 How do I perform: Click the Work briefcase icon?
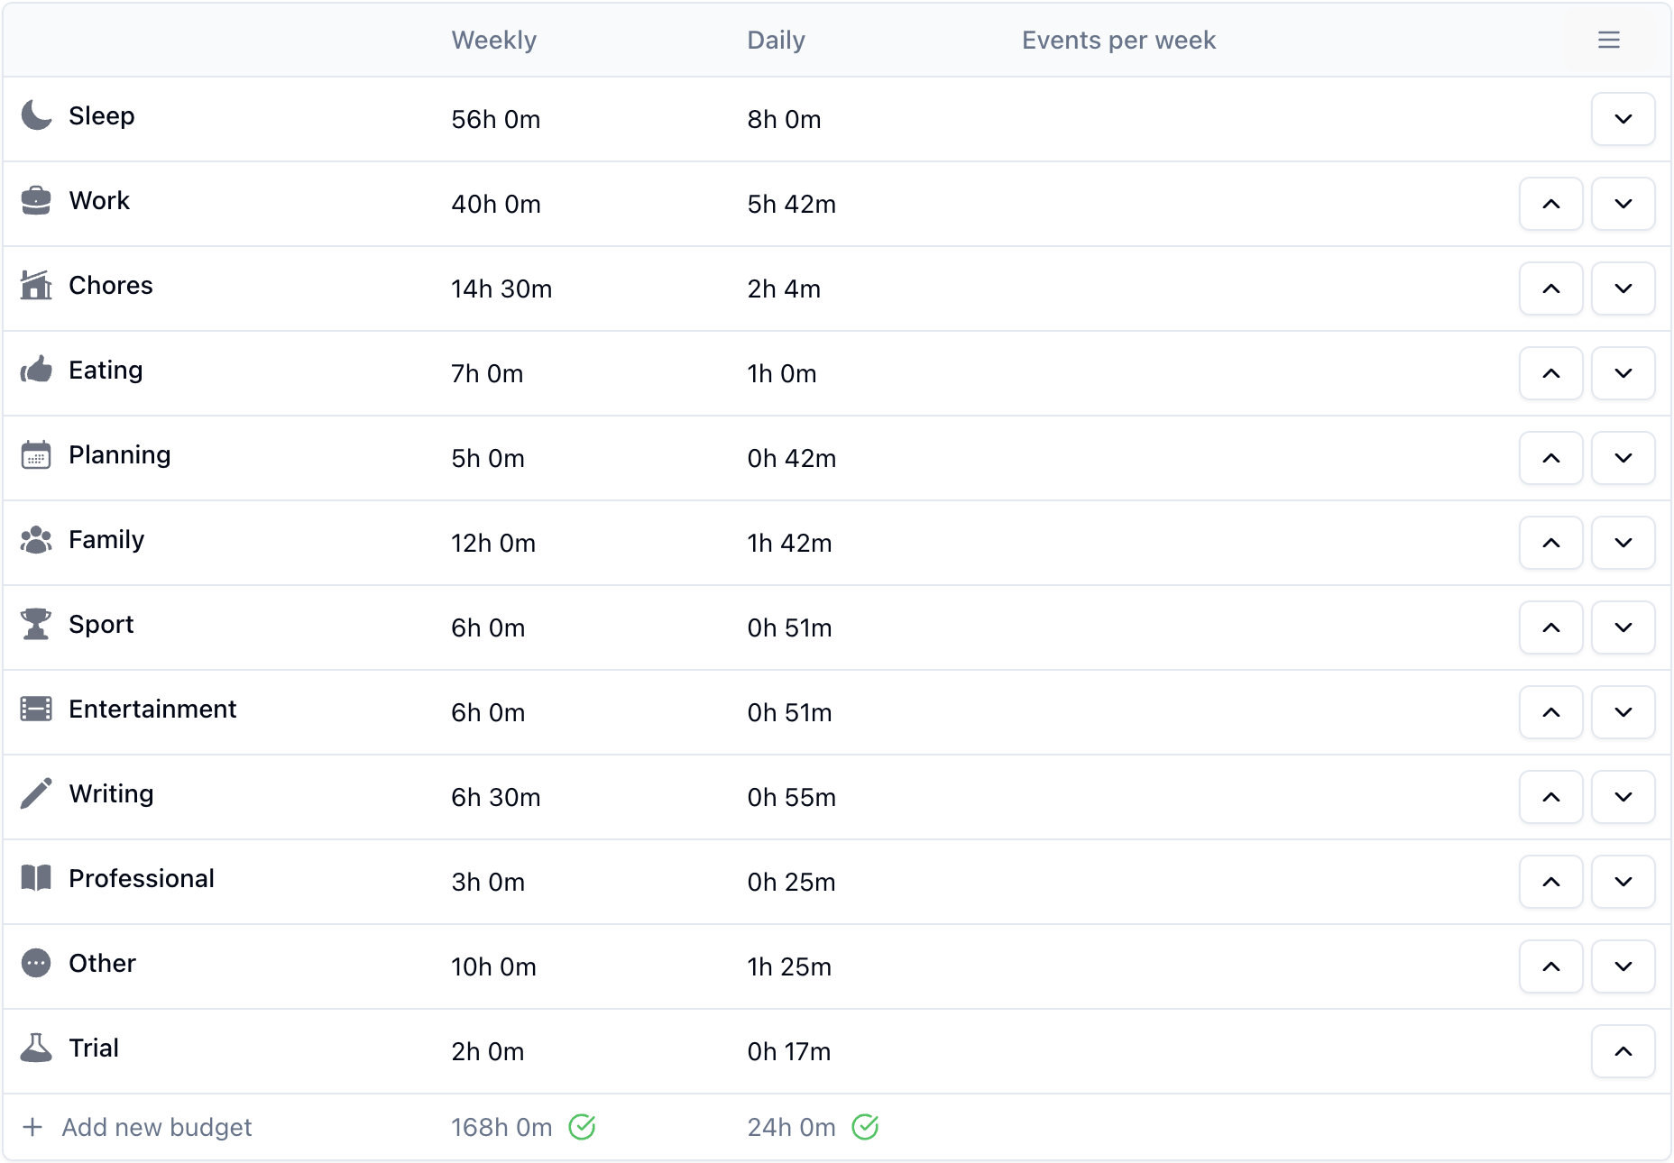(35, 200)
